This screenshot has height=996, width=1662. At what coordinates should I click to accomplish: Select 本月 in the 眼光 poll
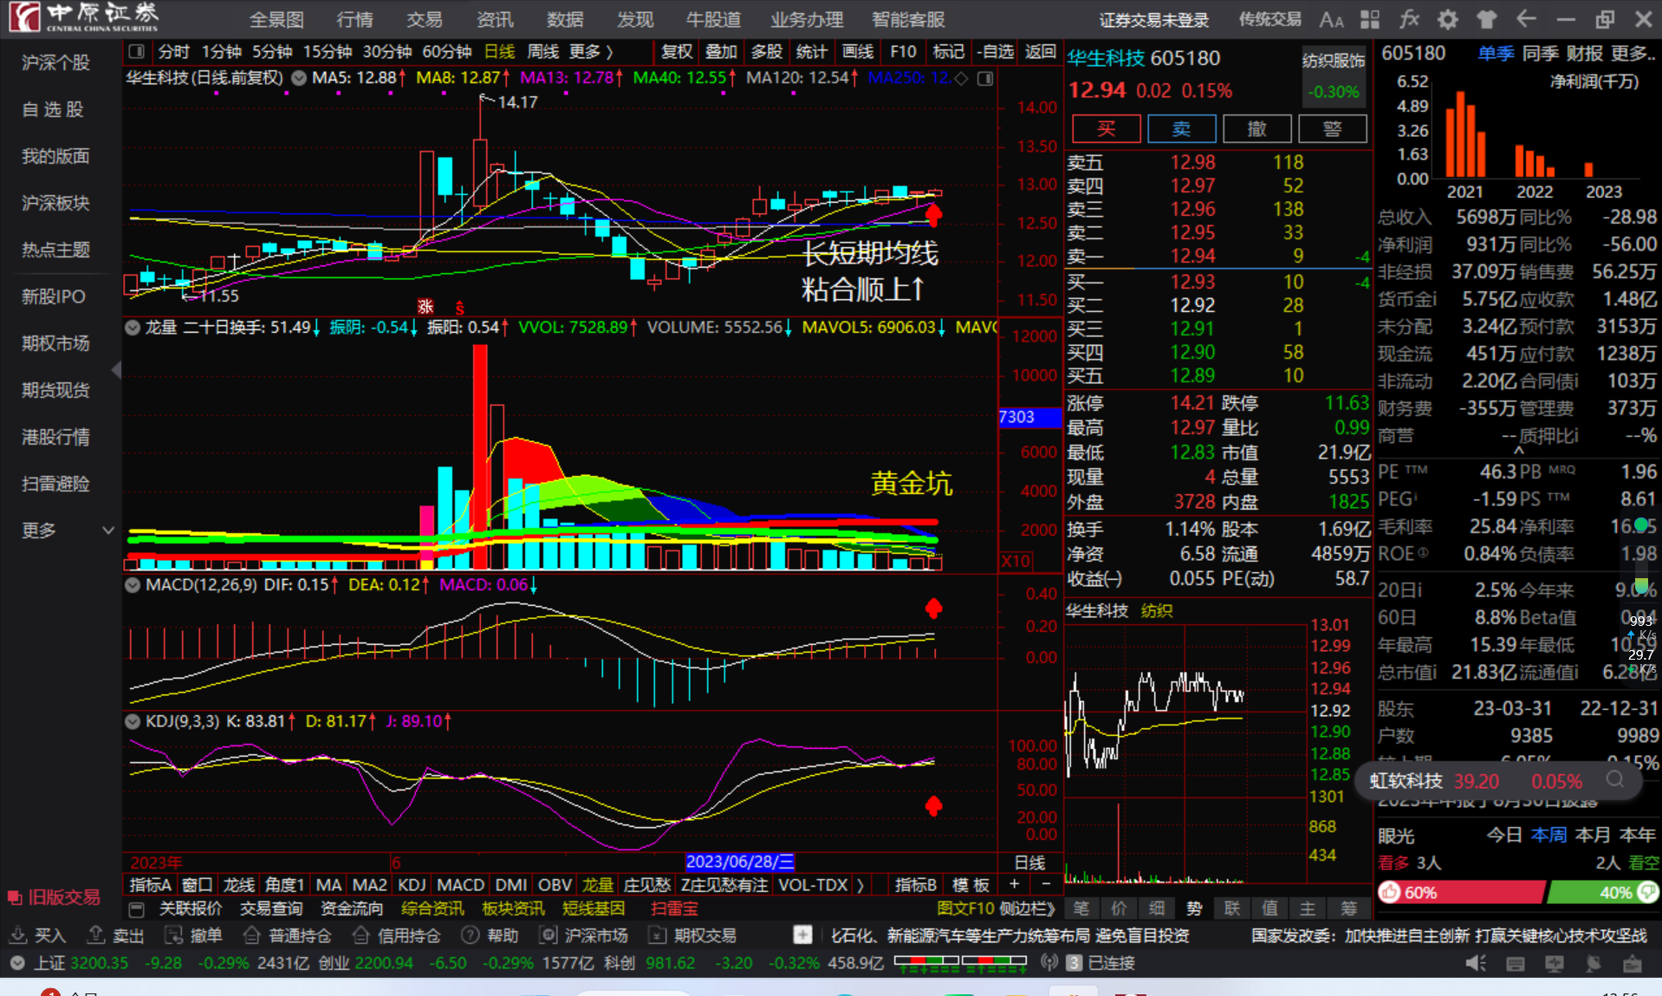tap(1593, 835)
